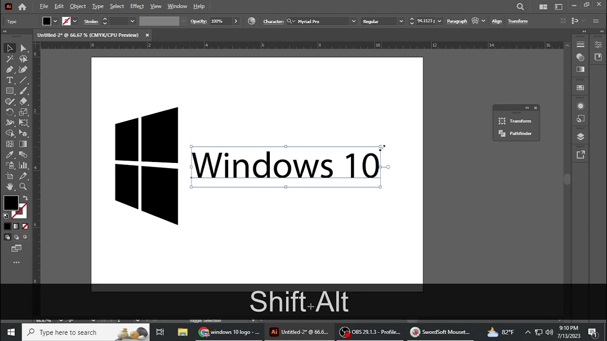The width and height of the screenshot is (607, 341).
Task: Enable Draw Inside mode
Action: 25,237
